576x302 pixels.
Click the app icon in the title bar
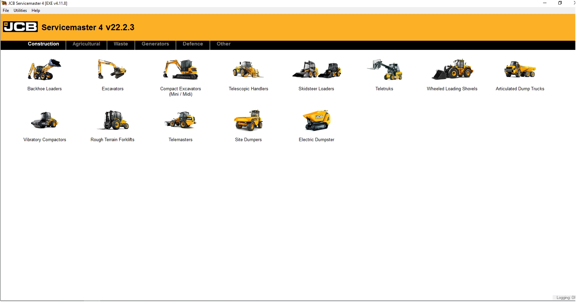point(4,3)
